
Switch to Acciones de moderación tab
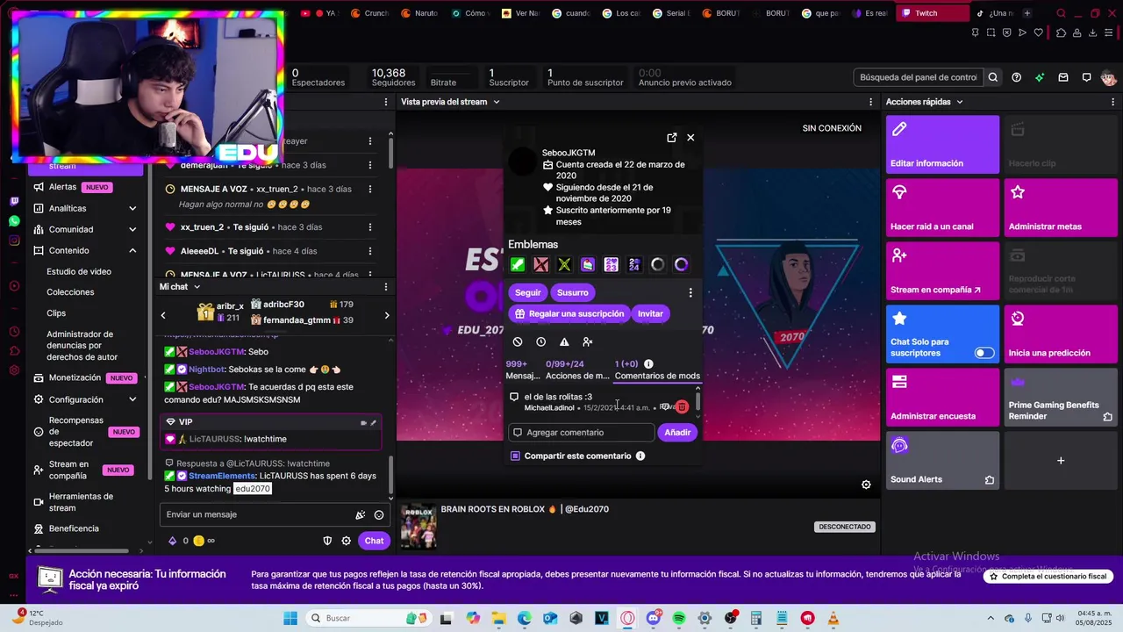tap(577, 370)
